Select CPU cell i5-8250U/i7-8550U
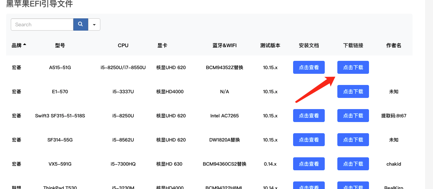The width and height of the screenshot is (433, 189). click(x=123, y=67)
